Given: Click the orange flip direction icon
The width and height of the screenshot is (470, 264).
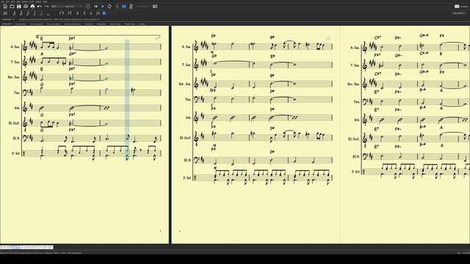Looking at the screenshot, I should tap(98, 13).
